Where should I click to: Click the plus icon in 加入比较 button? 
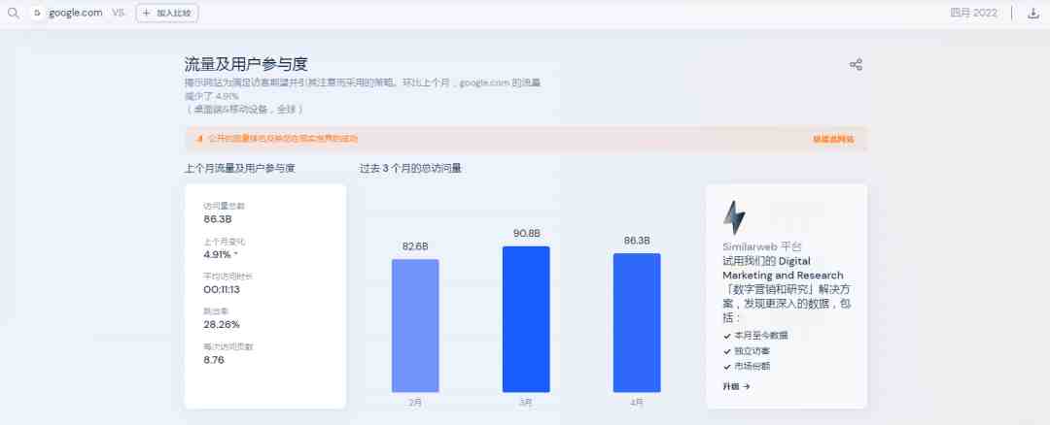[147, 13]
